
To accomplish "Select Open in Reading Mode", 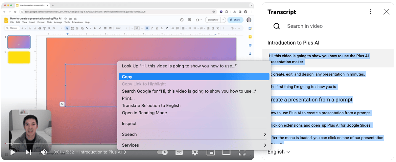I will (x=194, y=113).
